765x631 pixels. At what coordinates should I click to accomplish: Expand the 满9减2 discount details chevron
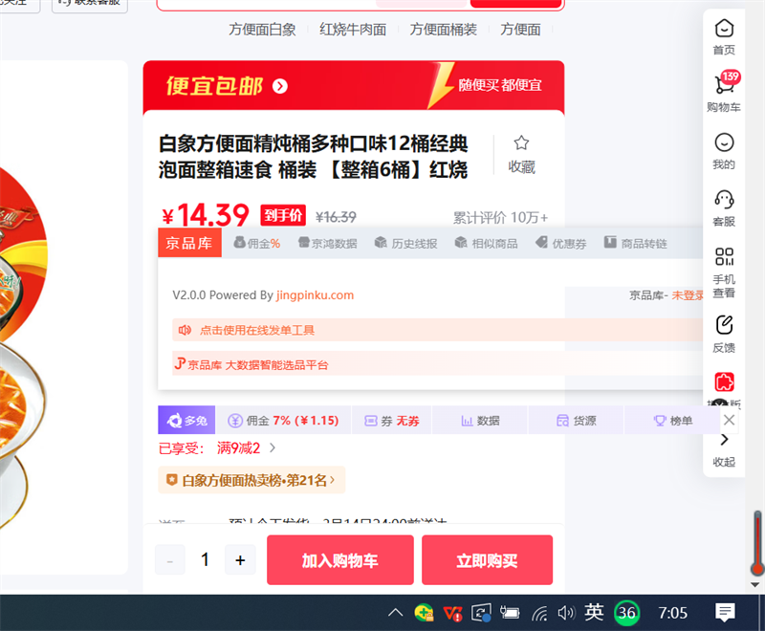[273, 447]
